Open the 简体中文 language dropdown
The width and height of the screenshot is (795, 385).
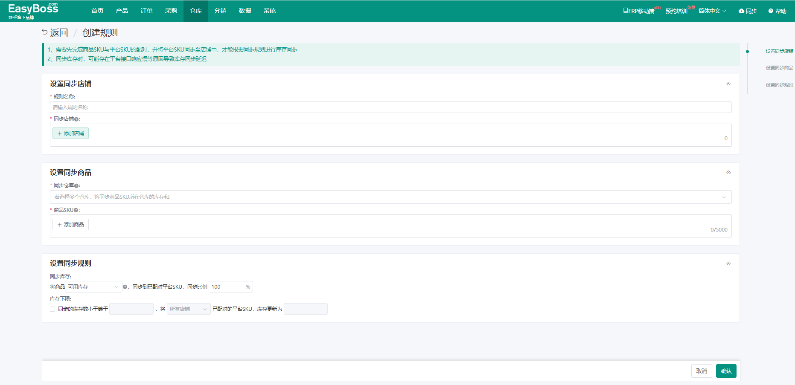point(712,11)
